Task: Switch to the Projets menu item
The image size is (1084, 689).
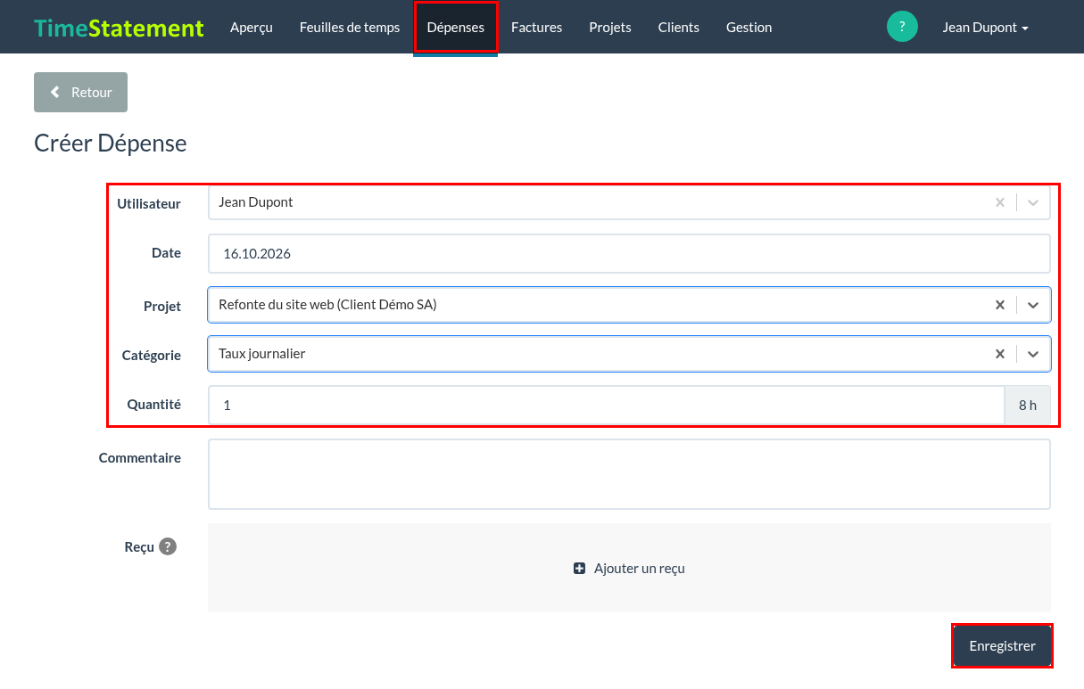Action: 610,27
